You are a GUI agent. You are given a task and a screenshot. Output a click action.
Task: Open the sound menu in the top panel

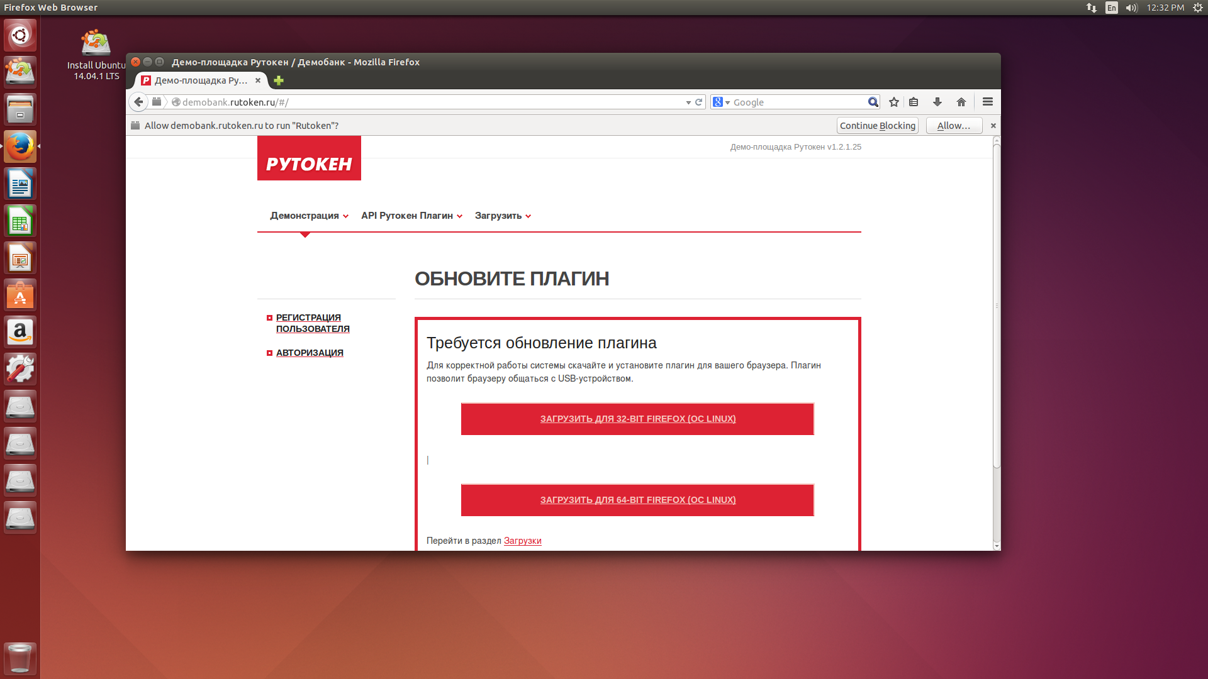click(x=1131, y=8)
